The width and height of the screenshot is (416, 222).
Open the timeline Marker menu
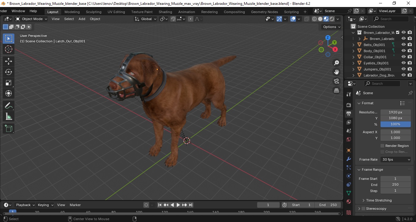[x=75, y=205]
